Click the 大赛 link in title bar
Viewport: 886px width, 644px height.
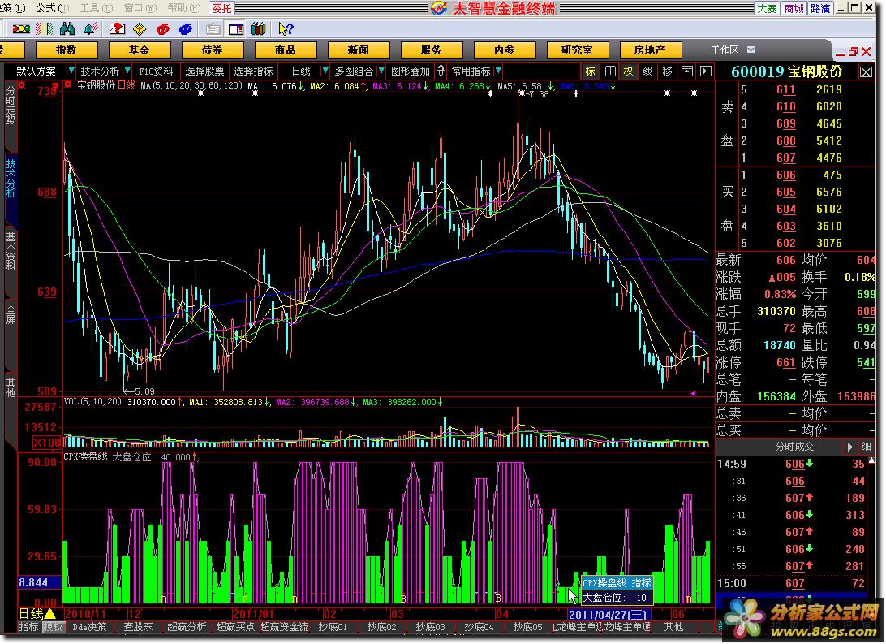767,8
